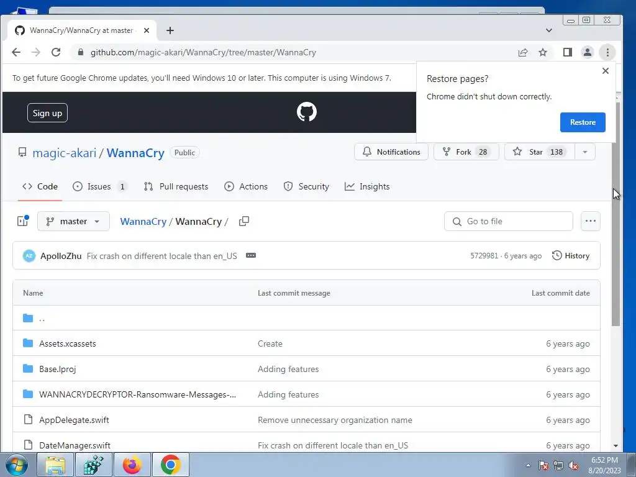View commit History
Image resolution: width=636 pixels, height=477 pixels.
pos(571,255)
